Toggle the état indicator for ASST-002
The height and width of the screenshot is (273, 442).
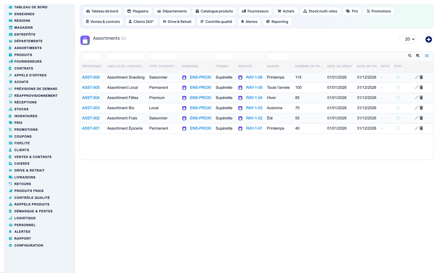click(398, 118)
